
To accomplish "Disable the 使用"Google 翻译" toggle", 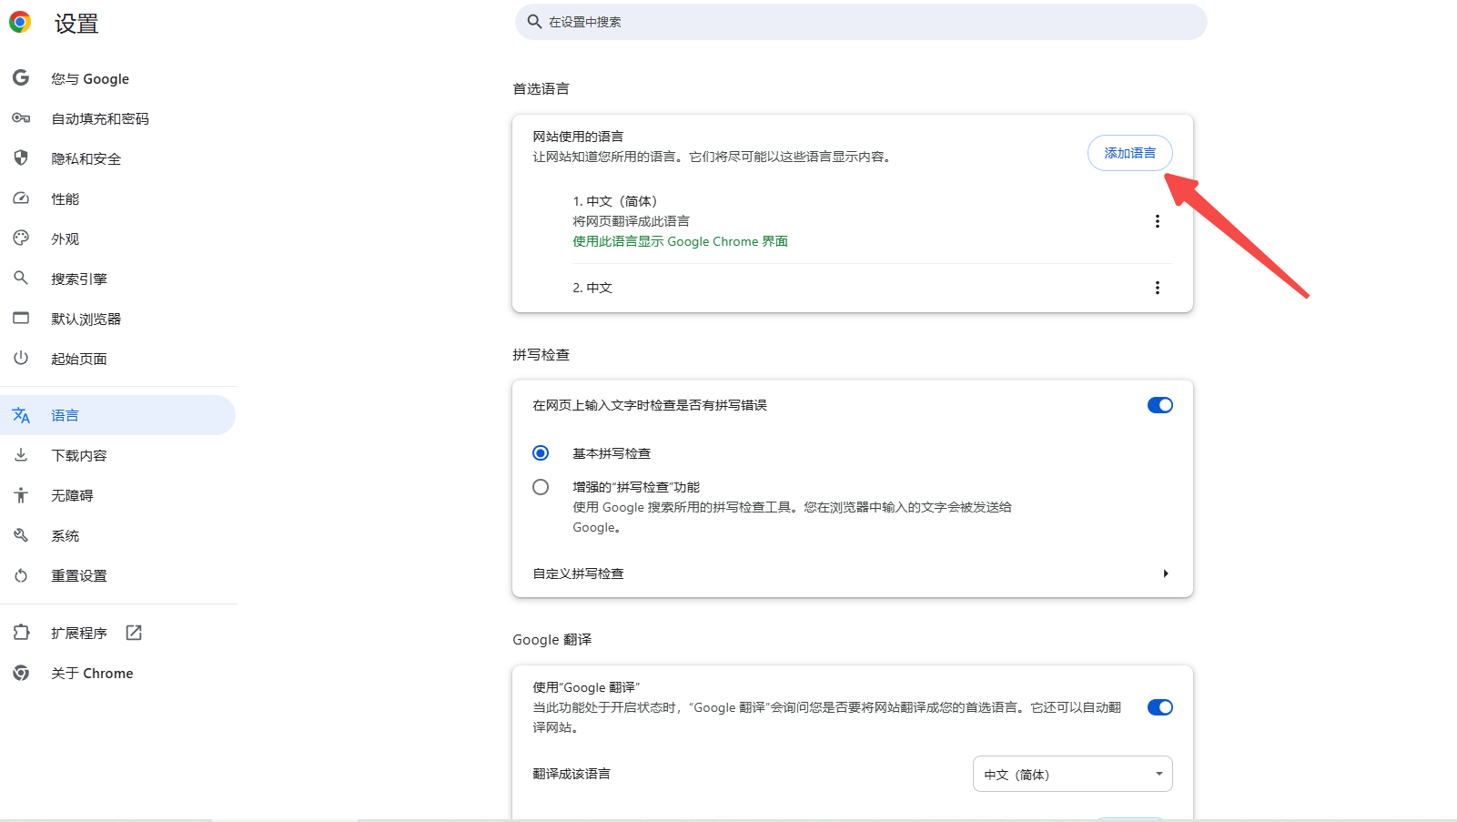I will pos(1159,707).
